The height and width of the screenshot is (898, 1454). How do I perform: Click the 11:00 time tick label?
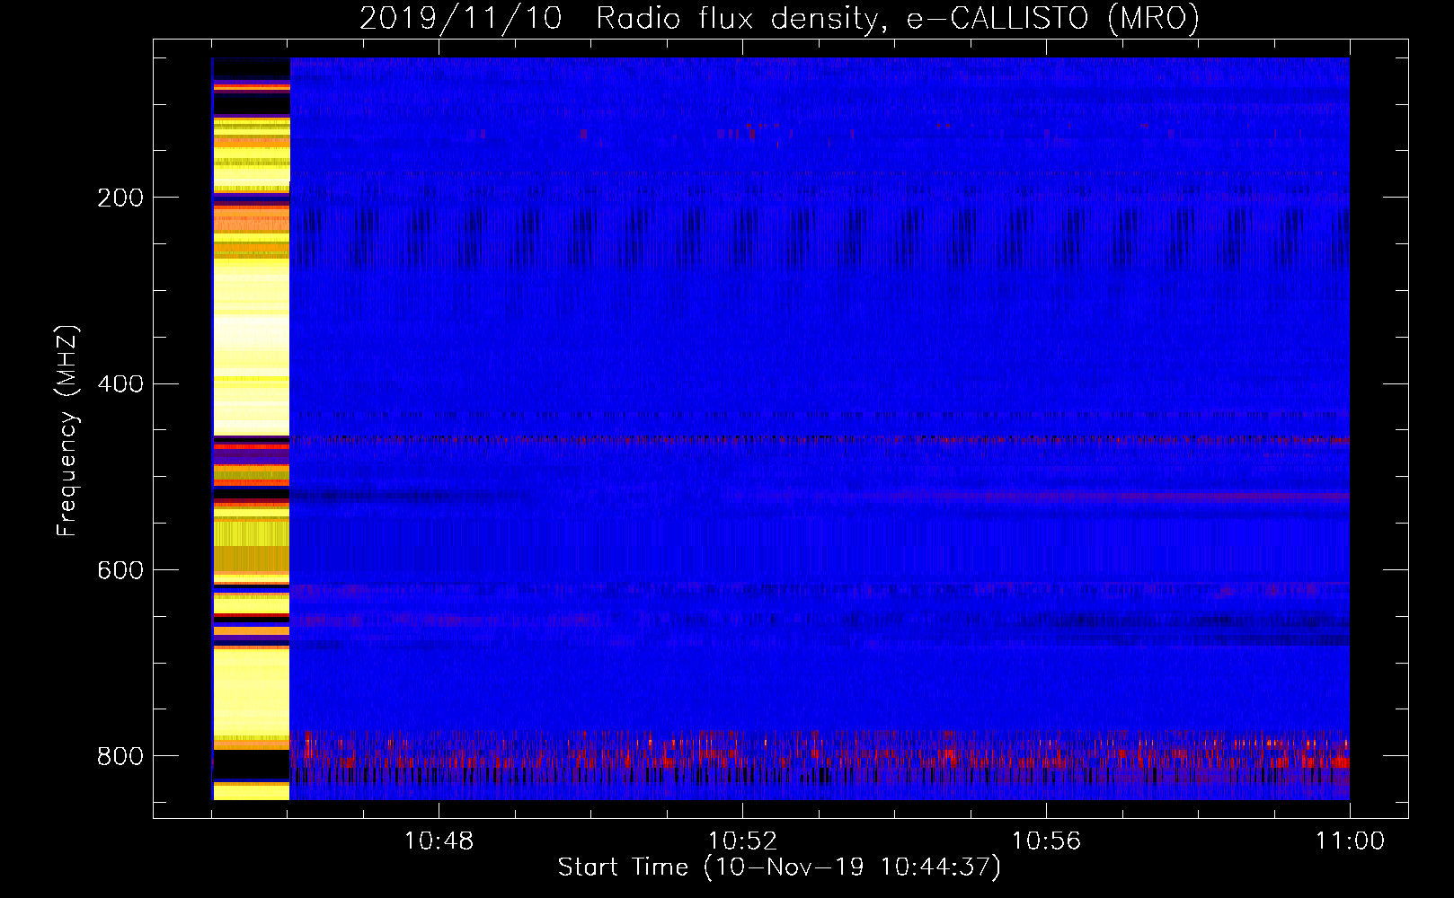(x=1350, y=841)
